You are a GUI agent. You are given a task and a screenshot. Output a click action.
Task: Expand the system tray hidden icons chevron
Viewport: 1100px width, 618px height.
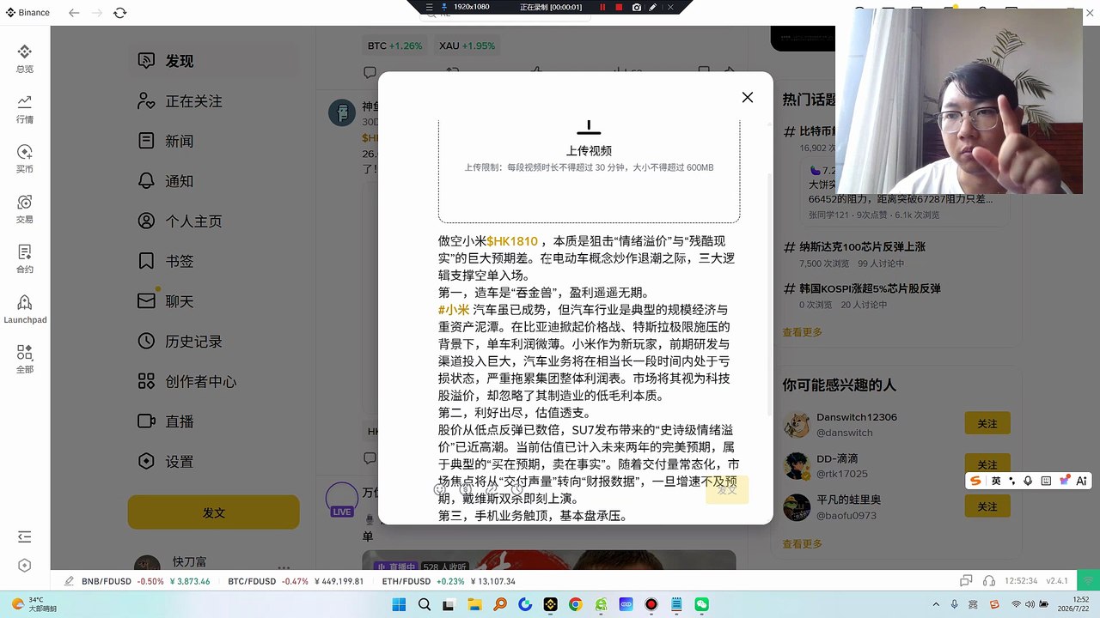(938, 604)
